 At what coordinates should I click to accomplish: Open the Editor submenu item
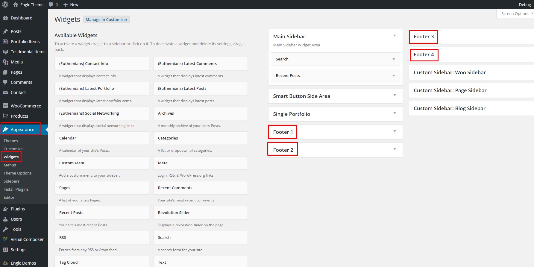click(9, 197)
